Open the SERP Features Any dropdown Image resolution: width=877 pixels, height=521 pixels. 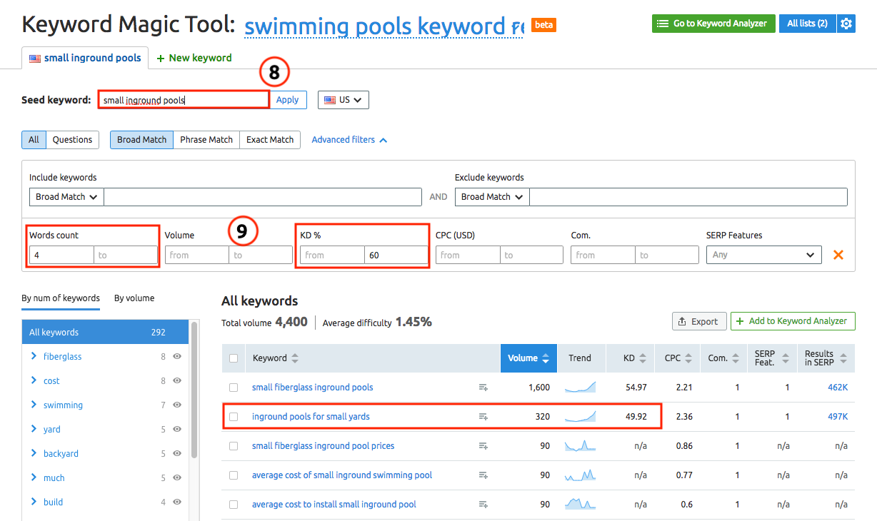click(x=763, y=255)
